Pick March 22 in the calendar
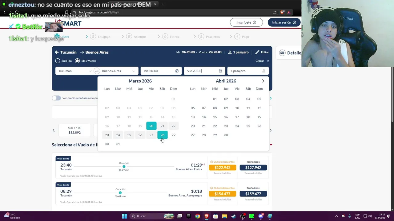 tap(173, 126)
